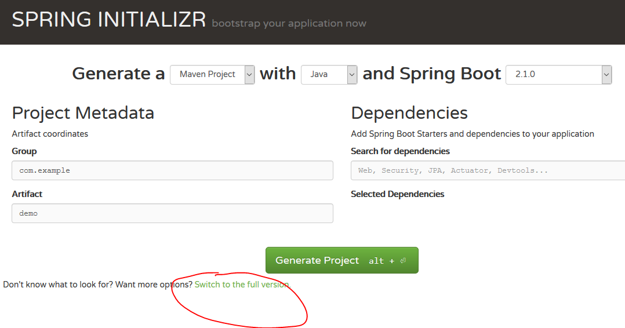
Task: Open the Maven Project type dropdown
Action: pyautogui.click(x=212, y=75)
